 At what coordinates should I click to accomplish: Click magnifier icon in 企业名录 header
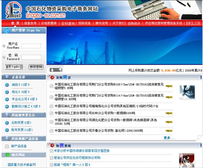point(7,77)
